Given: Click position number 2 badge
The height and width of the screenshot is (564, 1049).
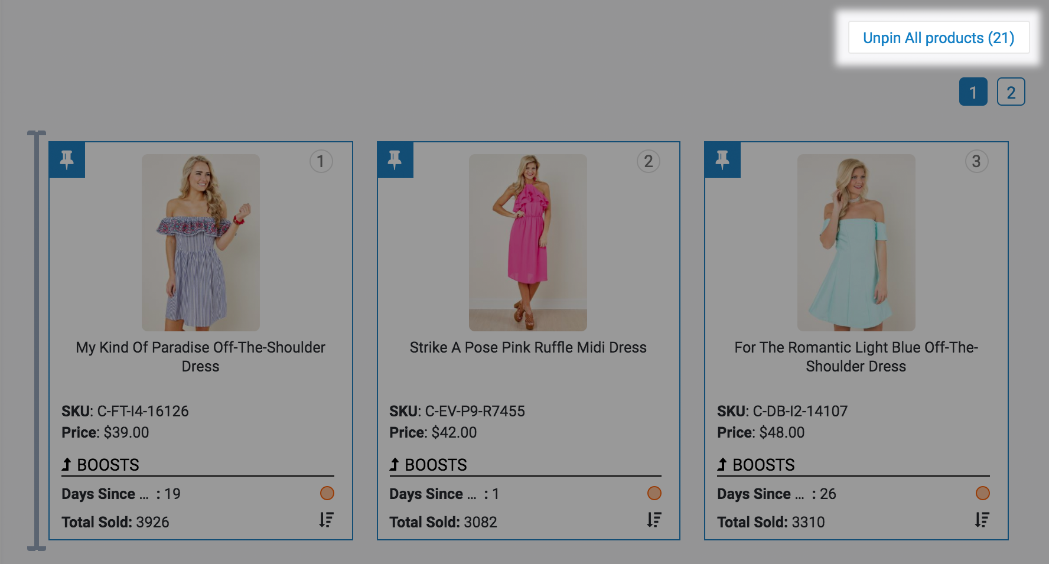Looking at the screenshot, I should [649, 161].
